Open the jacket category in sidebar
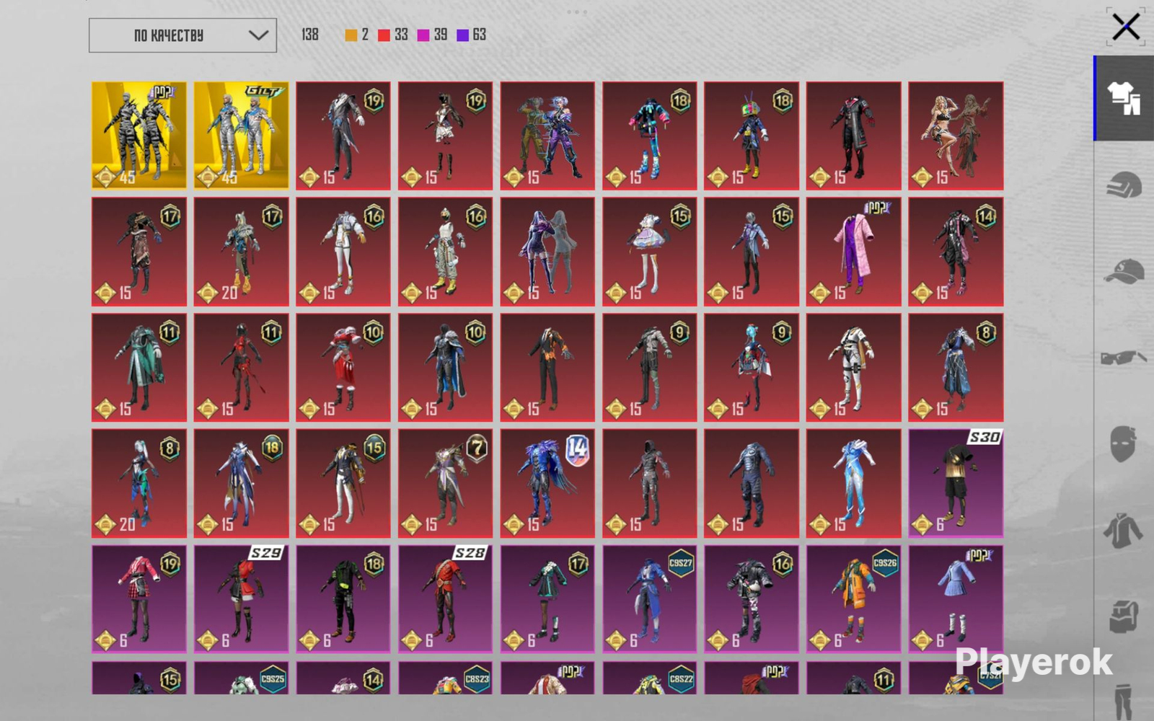Image resolution: width=1154 pixels, height=721 pixels. [x=1124, y=531]
